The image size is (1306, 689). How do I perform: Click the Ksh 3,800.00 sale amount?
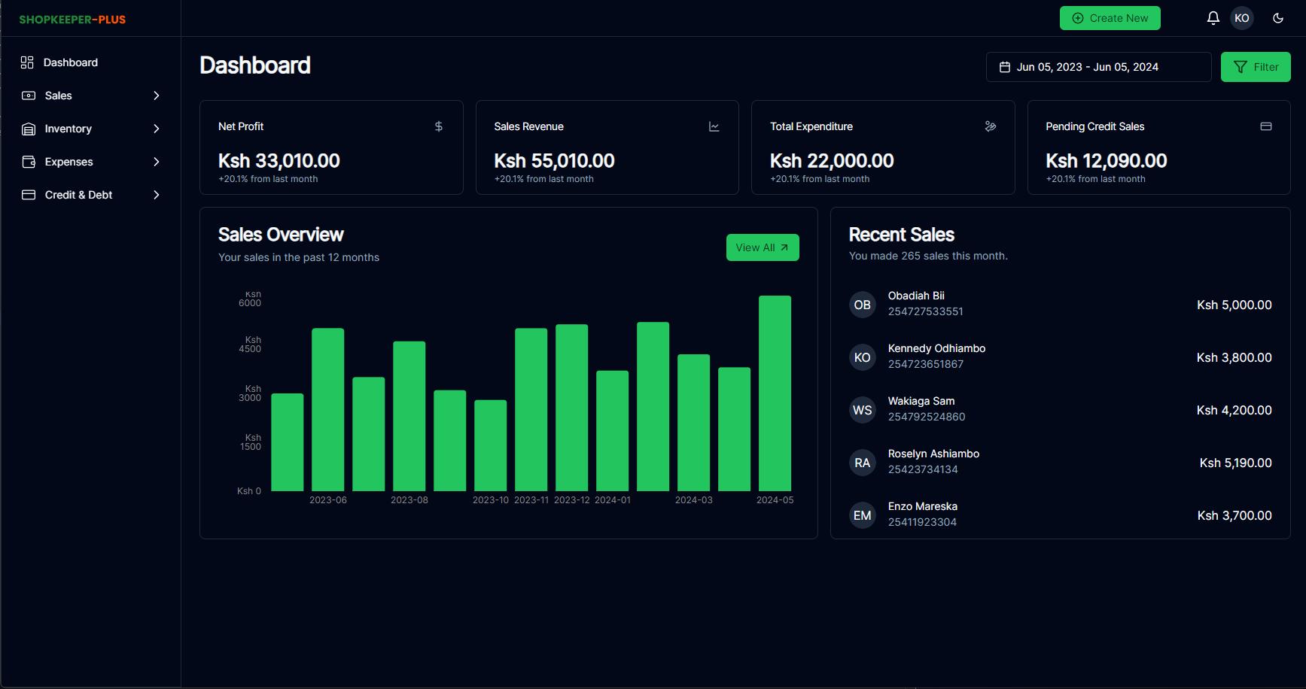pos(1234,357)
